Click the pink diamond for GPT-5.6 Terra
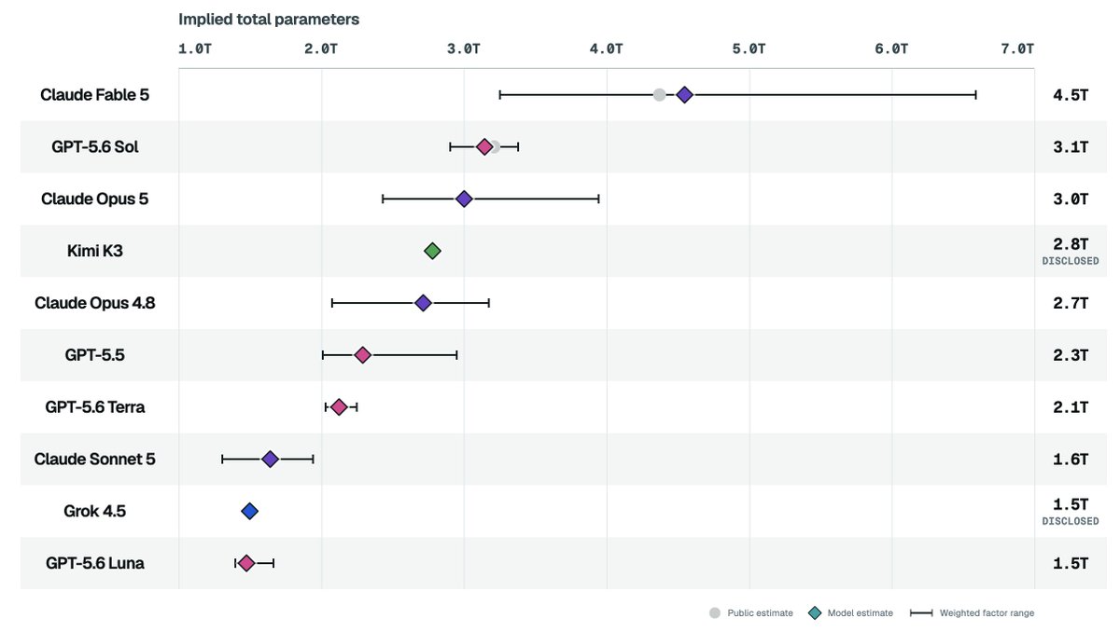 pyautogui.click(x=339, y=406)
